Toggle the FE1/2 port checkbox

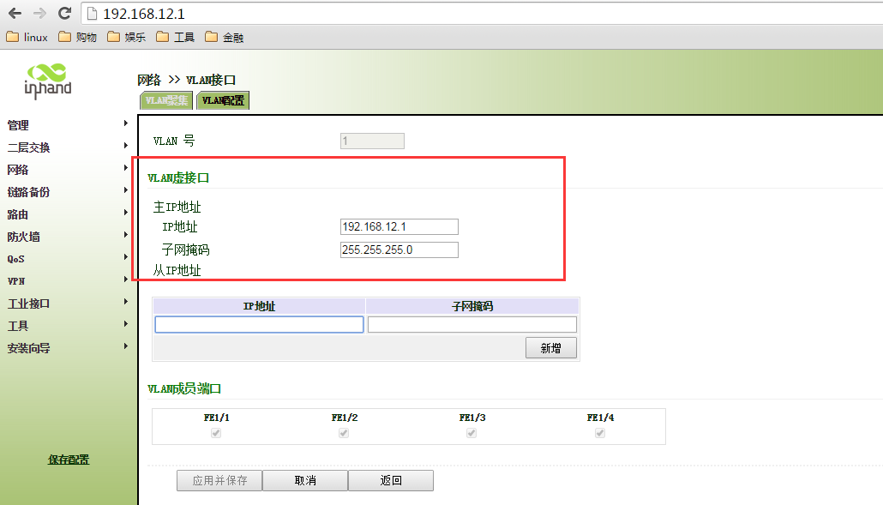[x=344, y=433]
